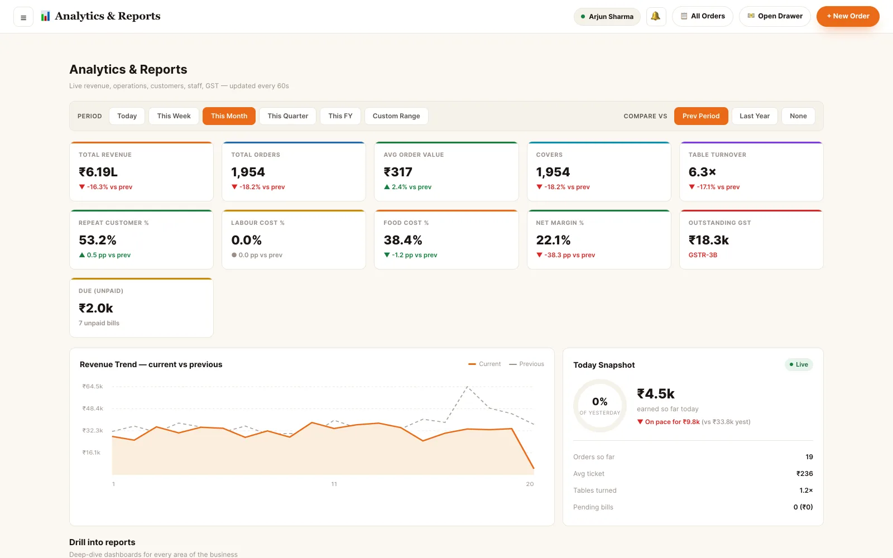Select the This Month period
The width and height of the screenshot is (893, 558).
tap(229, 116)
